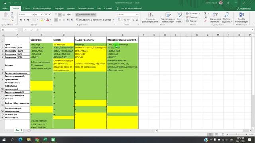
Task: Apply percent style format
Action: click(125, 20)
